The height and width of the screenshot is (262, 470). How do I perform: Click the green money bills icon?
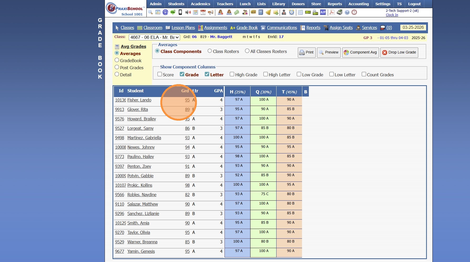coord(237,12)
